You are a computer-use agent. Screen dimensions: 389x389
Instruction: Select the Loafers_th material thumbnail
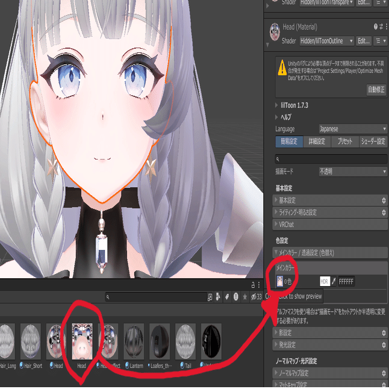(160, 341)
